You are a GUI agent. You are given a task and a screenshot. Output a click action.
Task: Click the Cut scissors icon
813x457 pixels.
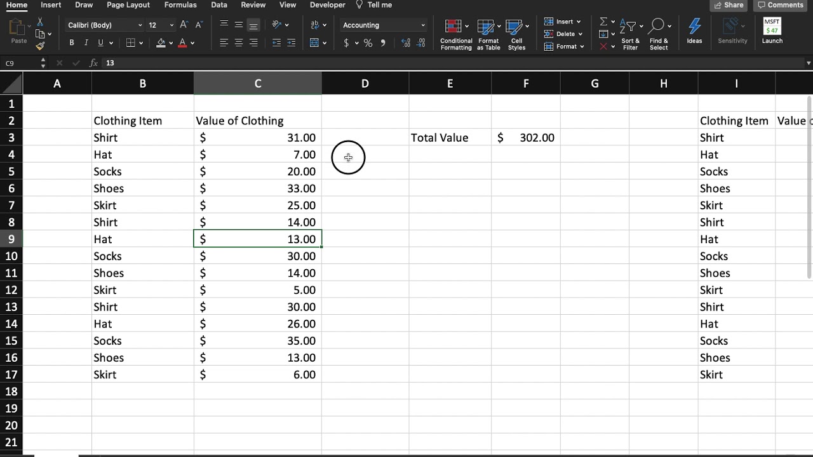[x=40, y=22]
